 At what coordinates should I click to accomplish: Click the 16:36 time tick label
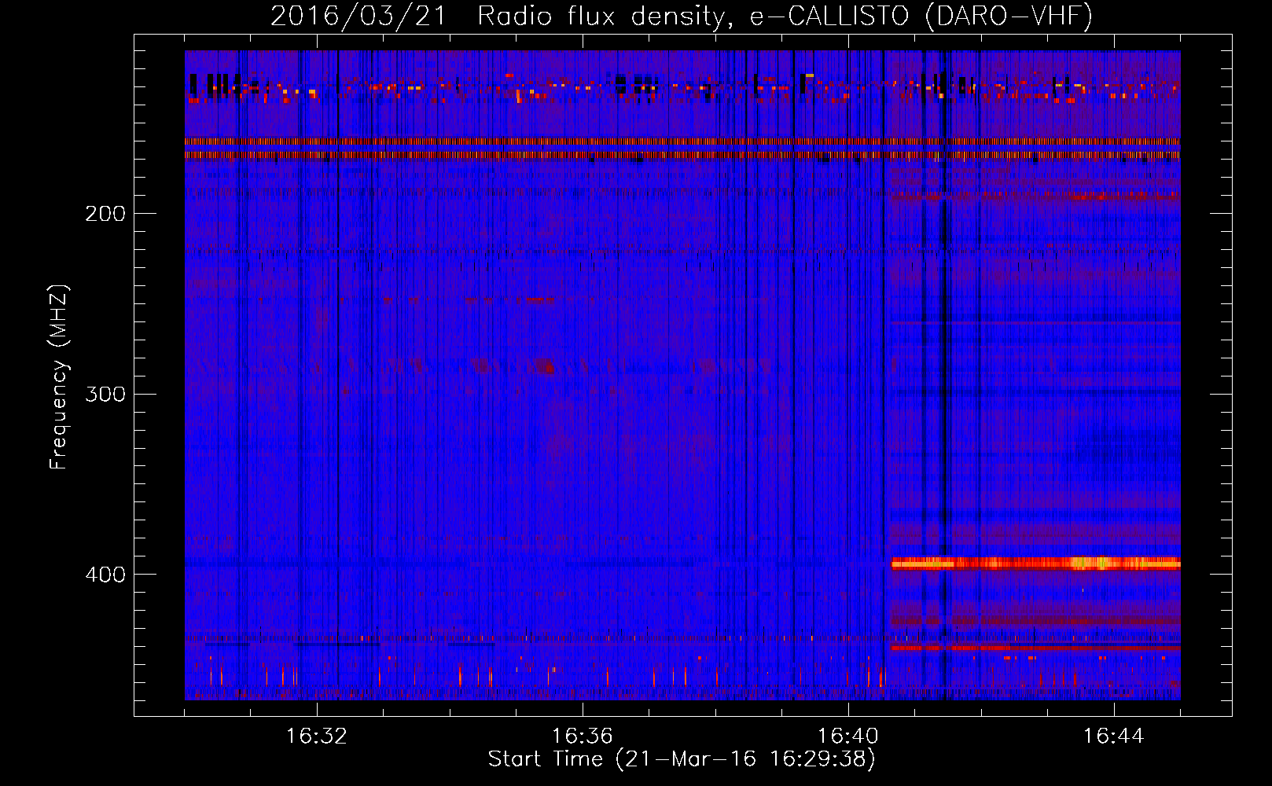[x=583, y=736]
